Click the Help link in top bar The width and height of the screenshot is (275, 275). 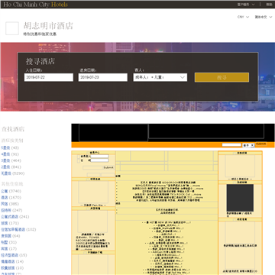(x=269, y=5)
